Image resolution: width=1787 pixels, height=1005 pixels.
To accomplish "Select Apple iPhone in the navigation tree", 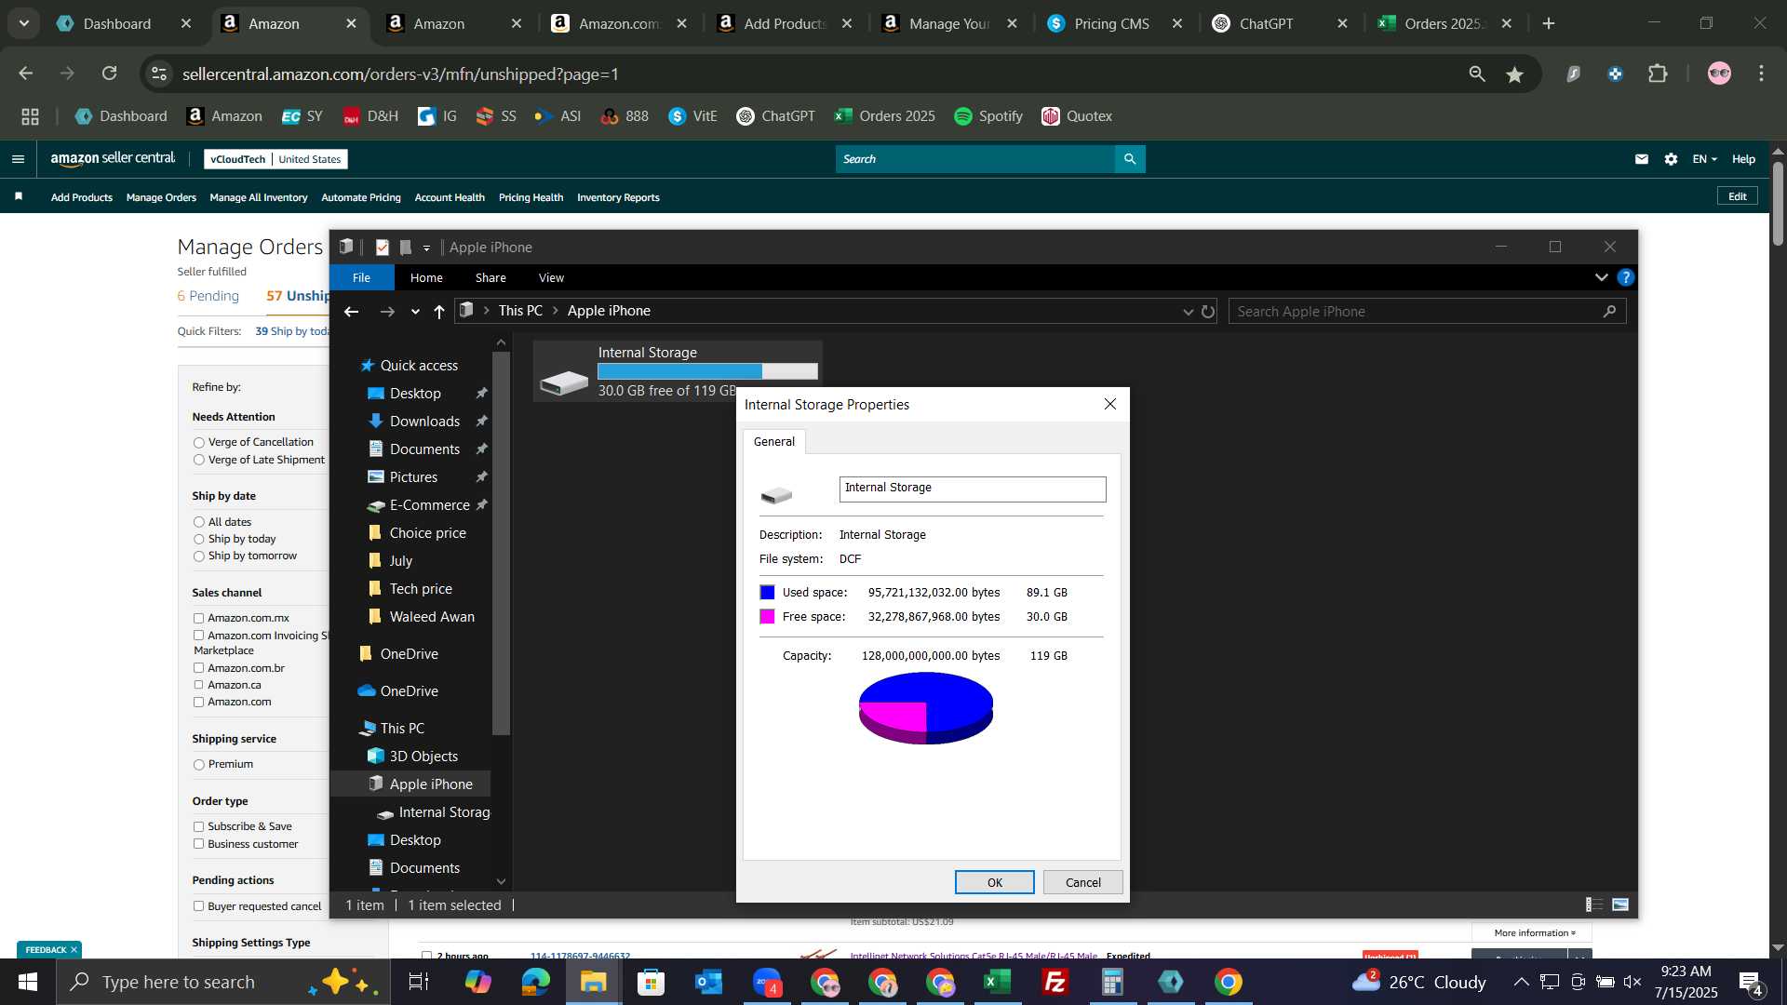I will pyautogui.click(x=430, y=784).
